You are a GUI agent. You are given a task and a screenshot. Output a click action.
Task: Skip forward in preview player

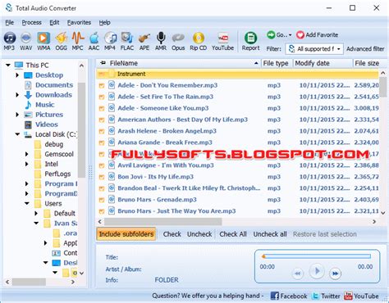335,274
